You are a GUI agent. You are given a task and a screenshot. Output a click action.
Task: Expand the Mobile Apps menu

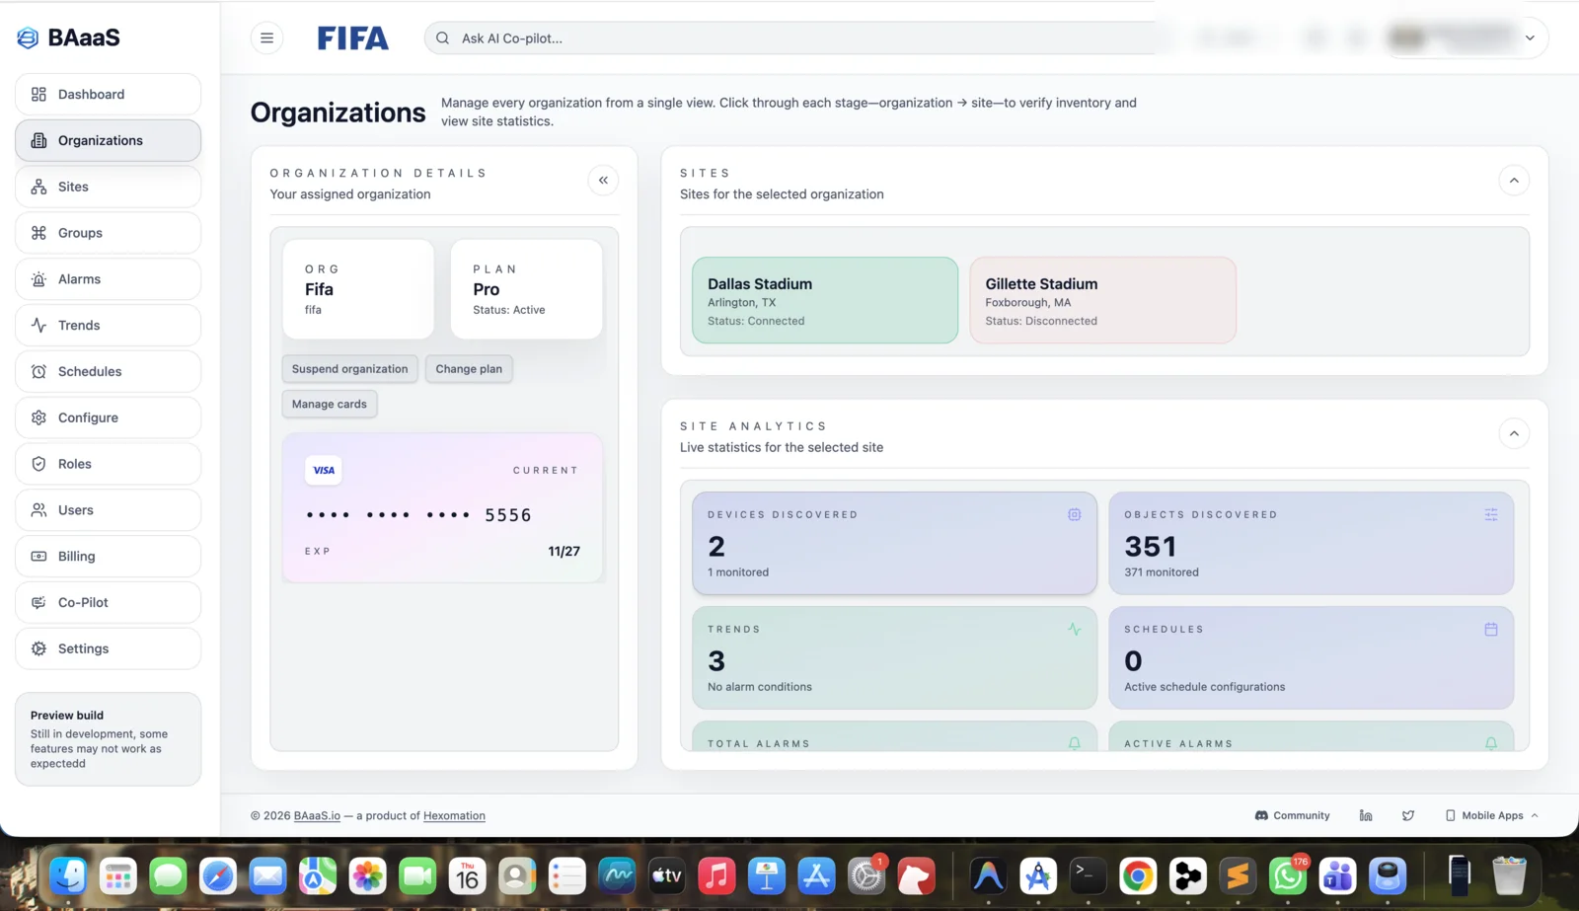point(1491,815)
